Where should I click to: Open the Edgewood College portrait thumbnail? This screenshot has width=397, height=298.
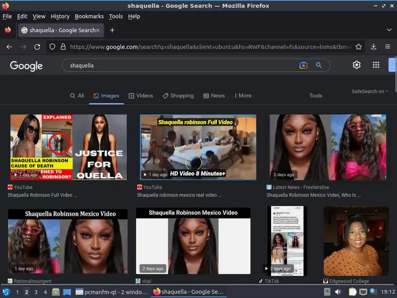pos(356,241)
